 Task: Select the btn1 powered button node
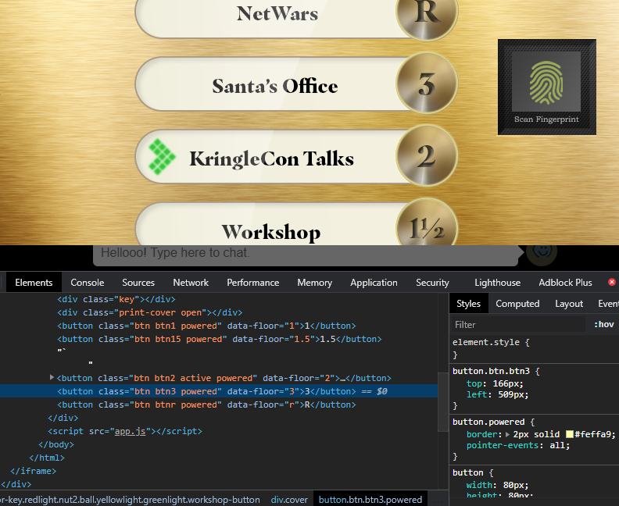206,326
